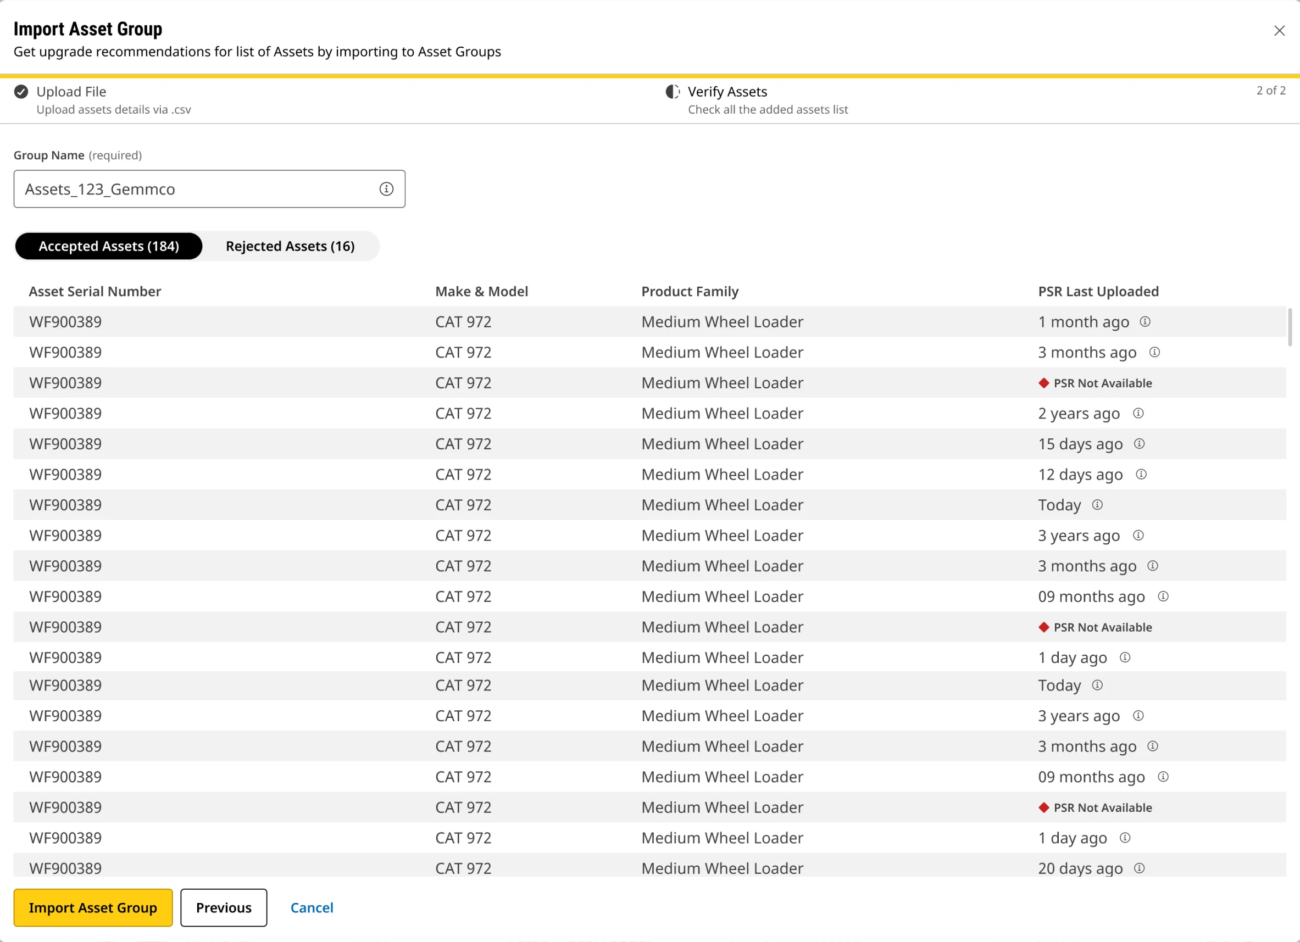1300x942 pixels.
Task: Click info icon beside '1 month ago'
Action: tap(1145, 321)
